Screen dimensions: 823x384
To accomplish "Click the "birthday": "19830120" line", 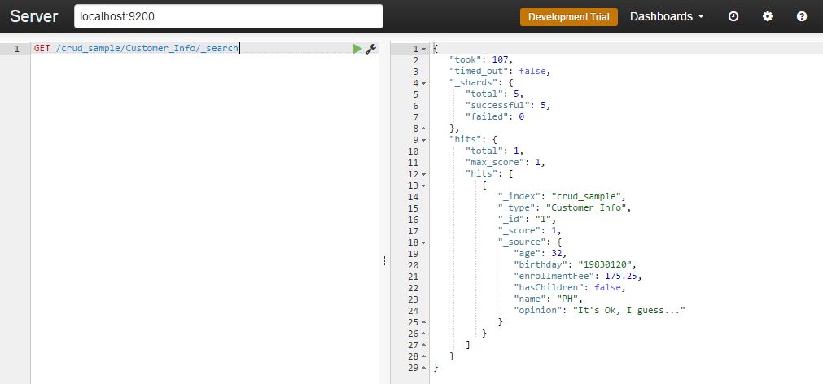I will click(576, 265).
